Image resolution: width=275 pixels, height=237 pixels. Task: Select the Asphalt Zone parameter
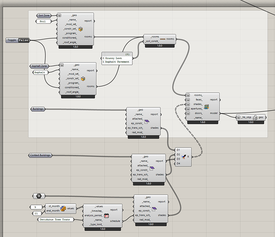(x=39, y=66)
